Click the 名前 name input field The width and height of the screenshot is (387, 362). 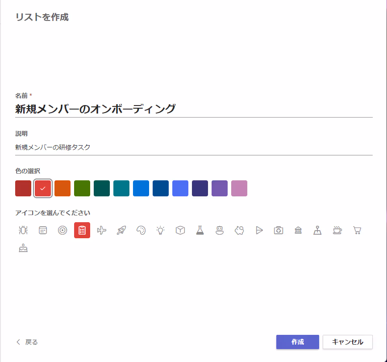194,109
